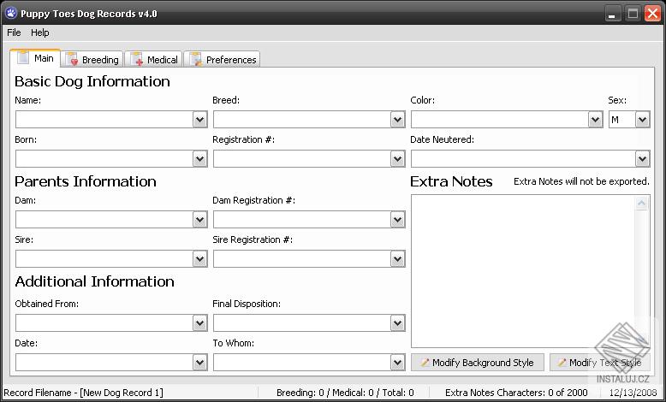Click the status bar date '12/13/2008'

click(633, 393)
